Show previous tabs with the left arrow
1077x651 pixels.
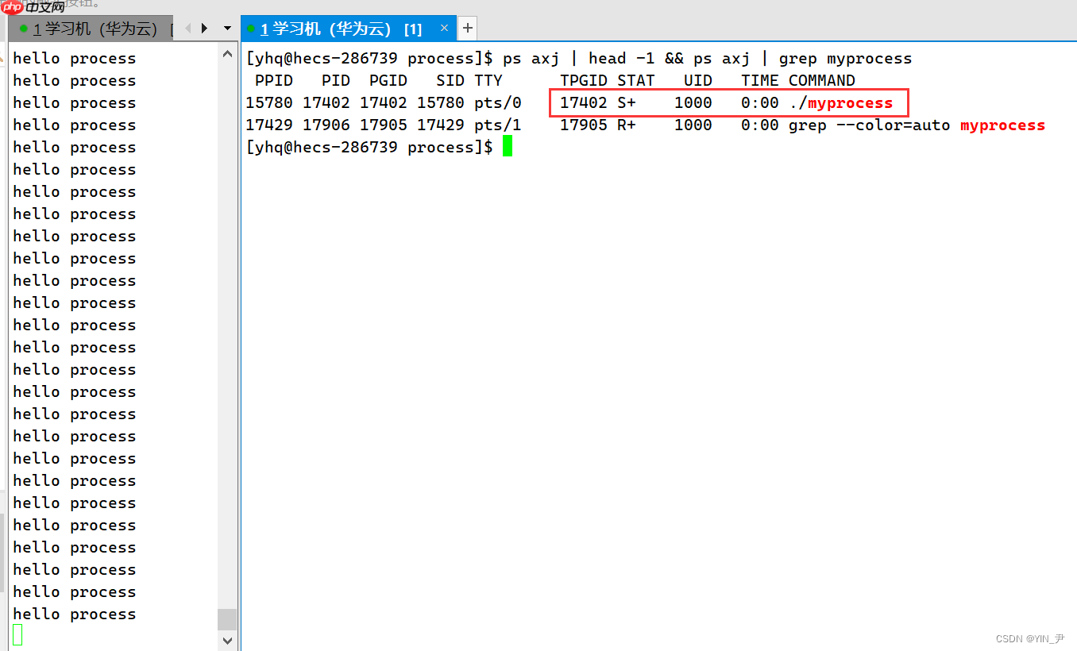[188, 29]
